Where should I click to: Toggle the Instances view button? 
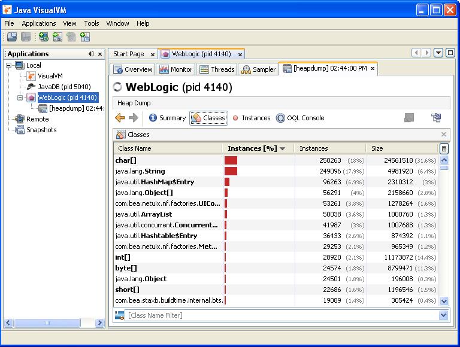tap(251, 118)
